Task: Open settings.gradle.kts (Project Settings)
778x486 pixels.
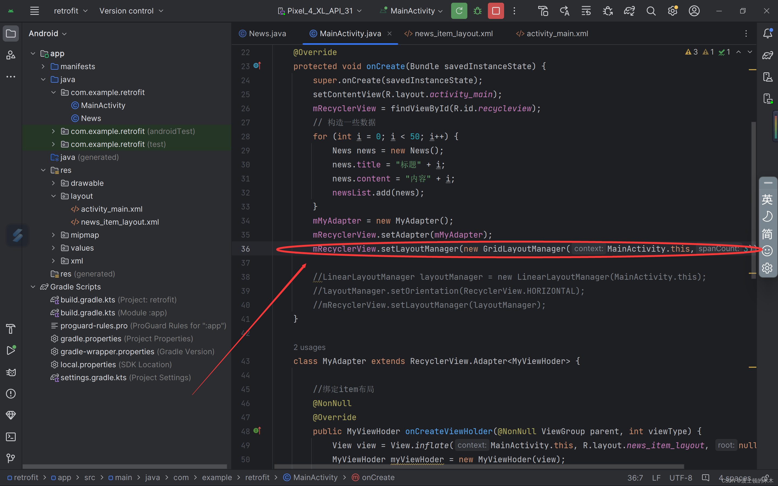Action: pyautogui.click(x=121, y=378)
